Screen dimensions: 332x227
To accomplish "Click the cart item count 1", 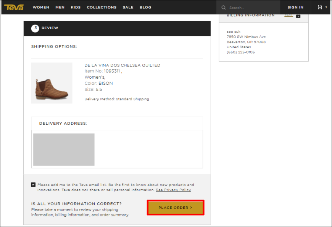I will (326, 7).
